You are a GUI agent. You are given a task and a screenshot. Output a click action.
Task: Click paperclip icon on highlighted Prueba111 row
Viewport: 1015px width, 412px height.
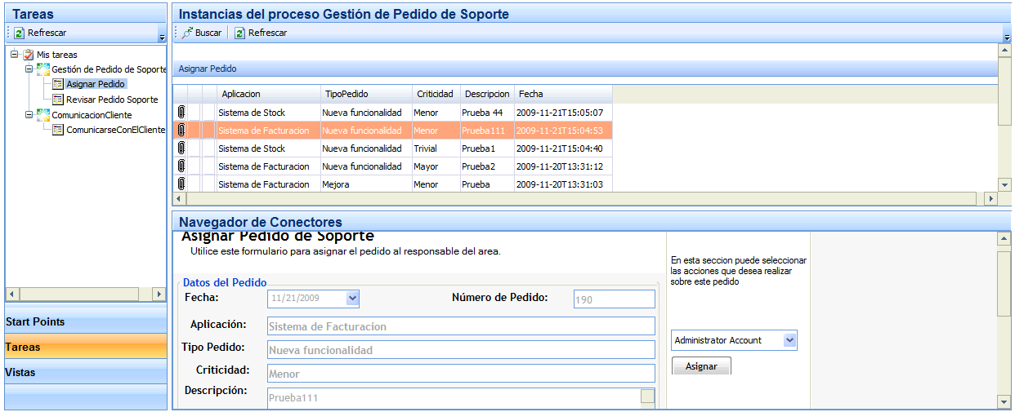coord(181,131)
